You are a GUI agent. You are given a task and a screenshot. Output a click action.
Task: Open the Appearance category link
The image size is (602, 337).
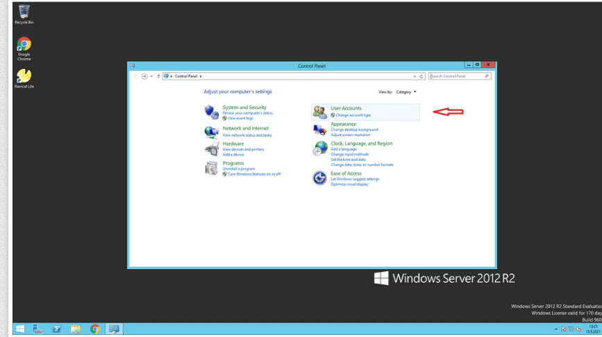pyautogui.click(x=343, y=124)
